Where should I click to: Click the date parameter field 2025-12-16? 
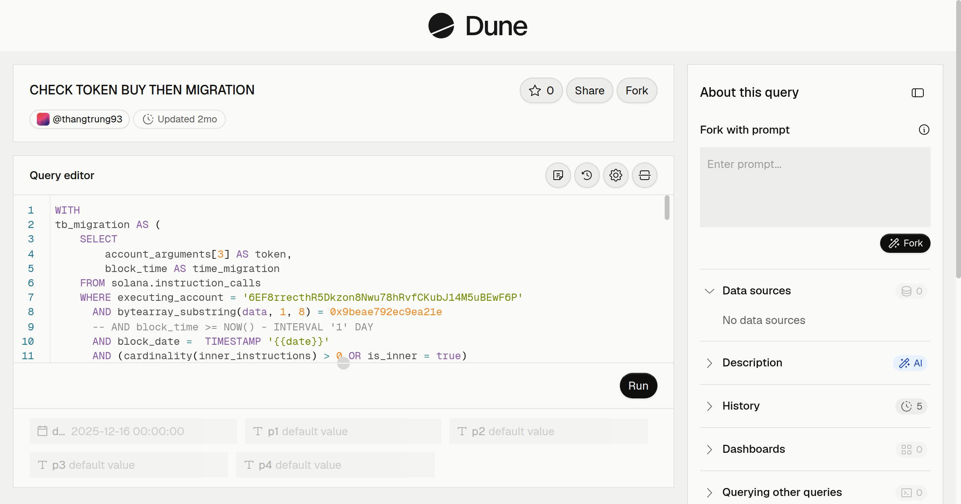pyautogui.click(x=133, y=431)
